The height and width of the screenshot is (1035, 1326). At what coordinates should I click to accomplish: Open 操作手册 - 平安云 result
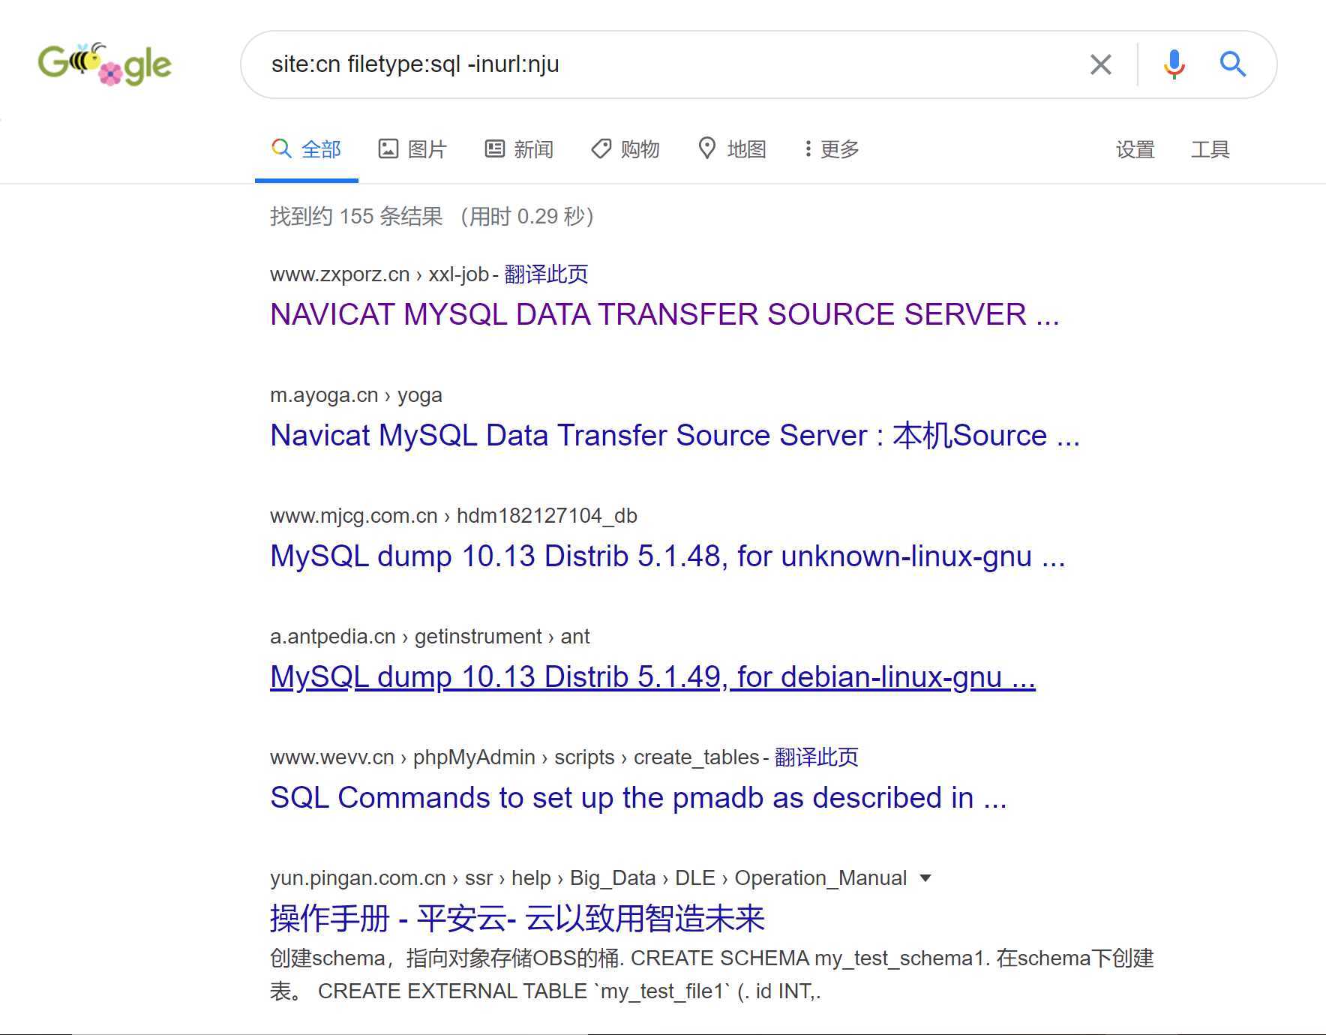click(517, 918)
